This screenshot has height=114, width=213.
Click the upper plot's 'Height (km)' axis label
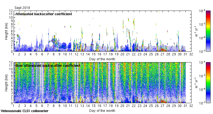coord(6,31)
